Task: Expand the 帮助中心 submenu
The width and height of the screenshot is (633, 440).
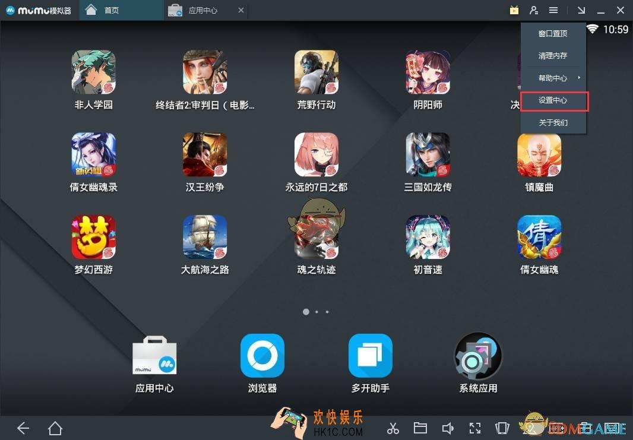Action: click(x=553, y=78)
